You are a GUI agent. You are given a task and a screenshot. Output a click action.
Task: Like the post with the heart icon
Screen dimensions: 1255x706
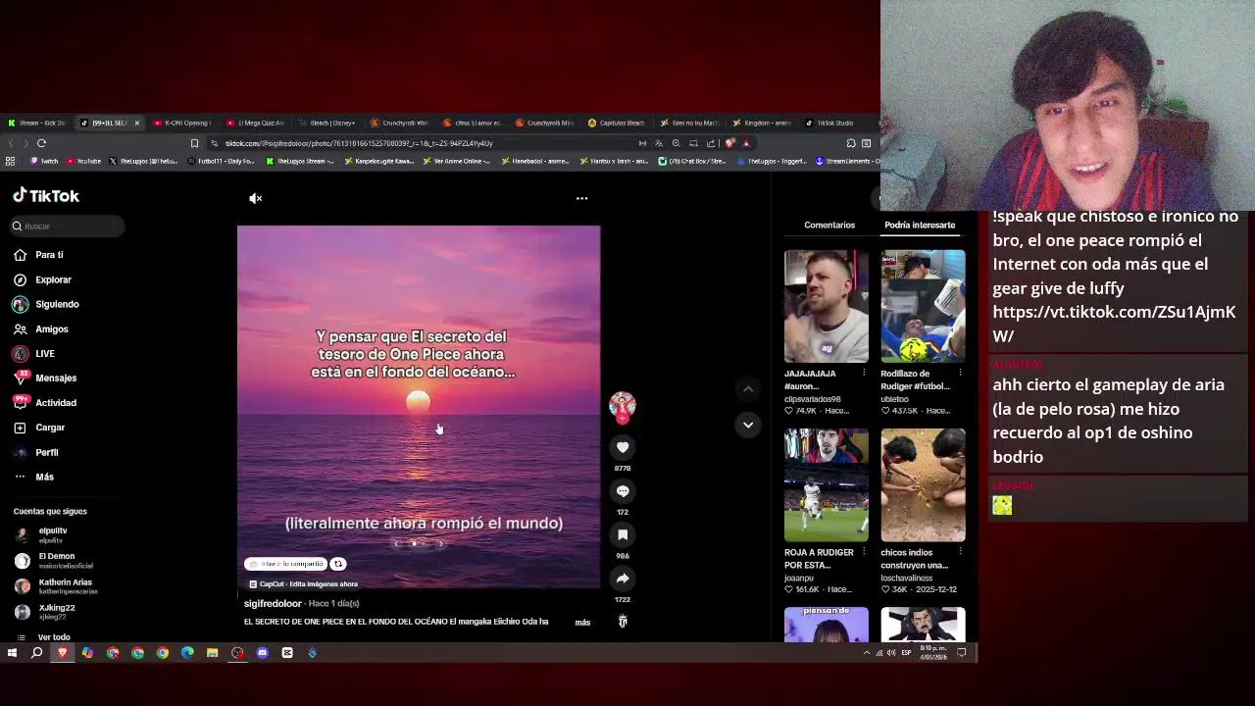(623, 447)
